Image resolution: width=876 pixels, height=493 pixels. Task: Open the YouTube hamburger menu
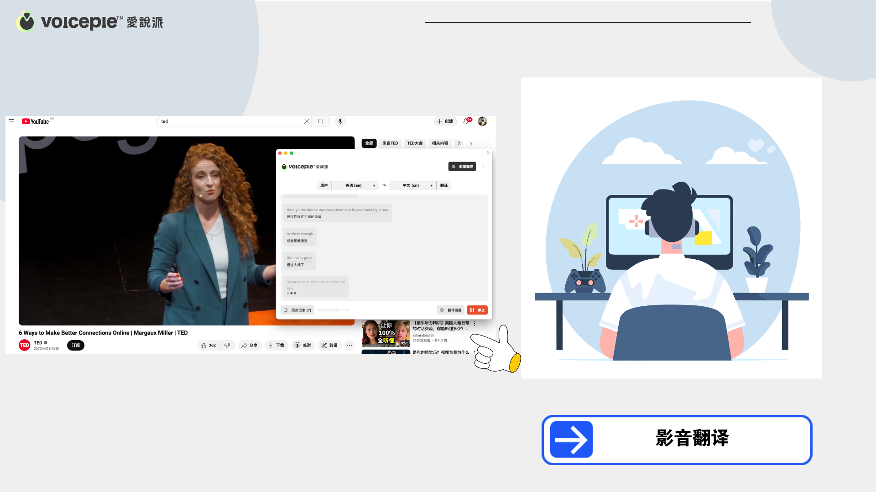tap(11, 121)
